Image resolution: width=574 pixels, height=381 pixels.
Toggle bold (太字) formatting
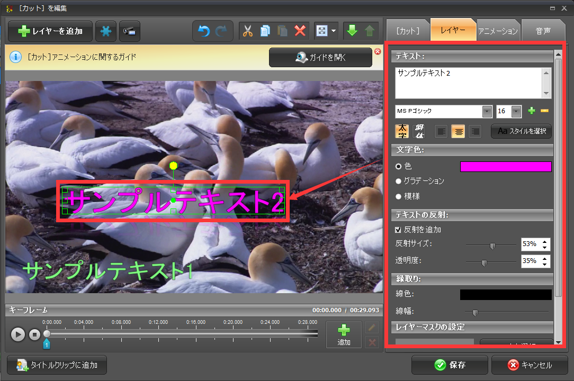pyautogui.click(x=402, y=131)
